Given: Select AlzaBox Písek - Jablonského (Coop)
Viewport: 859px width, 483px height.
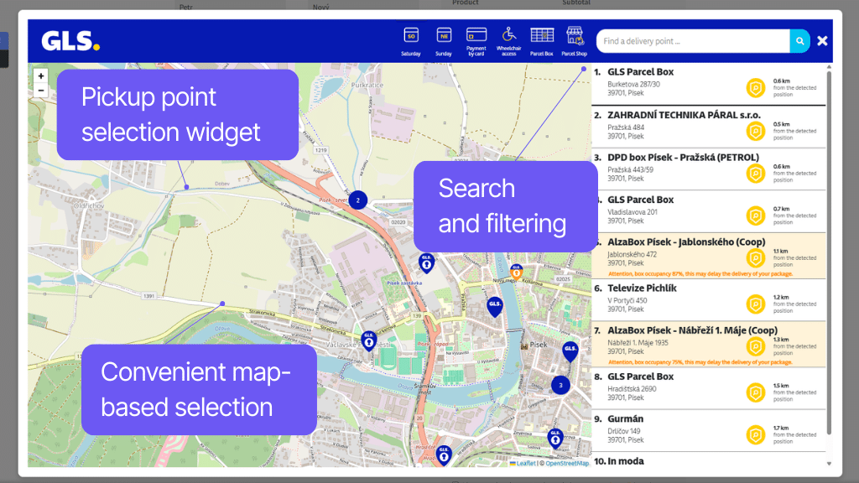Looking at the screenshot, I should pos(709,256).
